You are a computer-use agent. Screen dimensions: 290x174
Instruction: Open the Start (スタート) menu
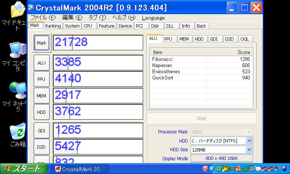point(24,169)
